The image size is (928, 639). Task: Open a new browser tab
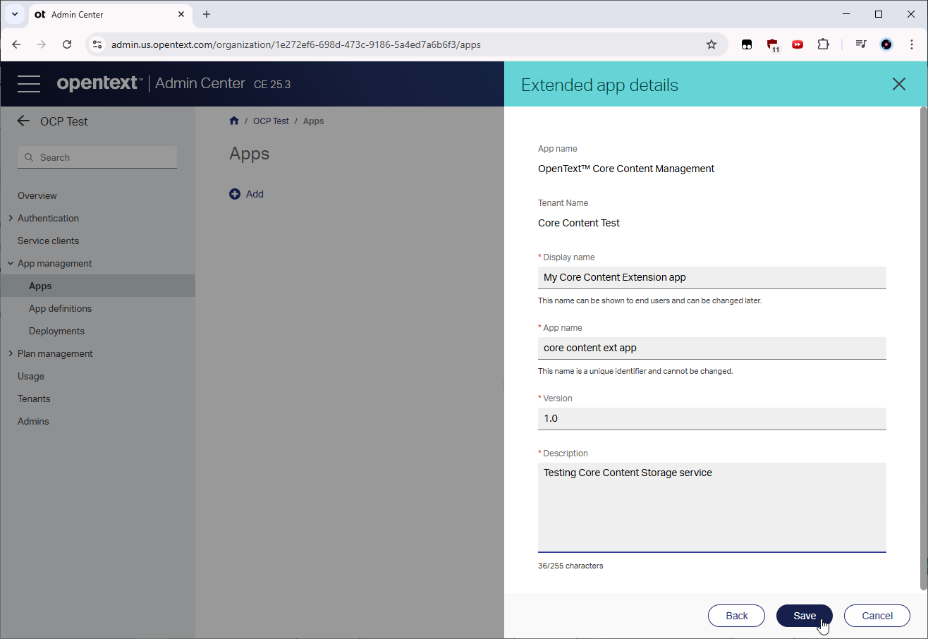pyautogui.click(x=207, y=14)
